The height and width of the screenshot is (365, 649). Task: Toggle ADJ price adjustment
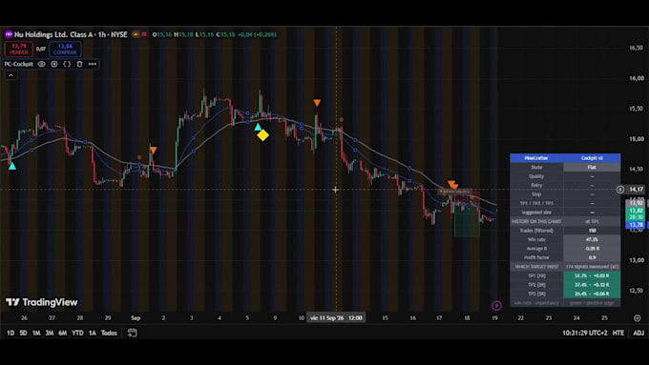639,333
